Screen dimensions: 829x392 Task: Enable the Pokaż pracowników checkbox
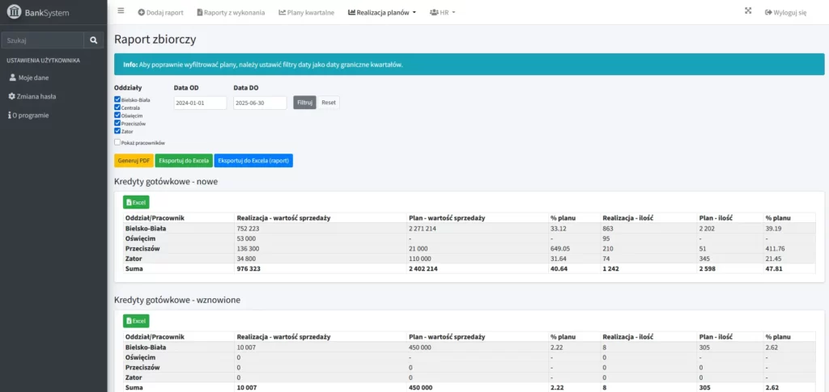117,142
